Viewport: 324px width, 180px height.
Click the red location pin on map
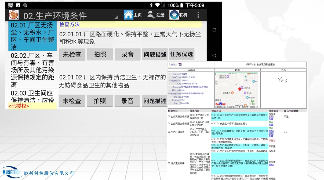click(x=240, y=89)
